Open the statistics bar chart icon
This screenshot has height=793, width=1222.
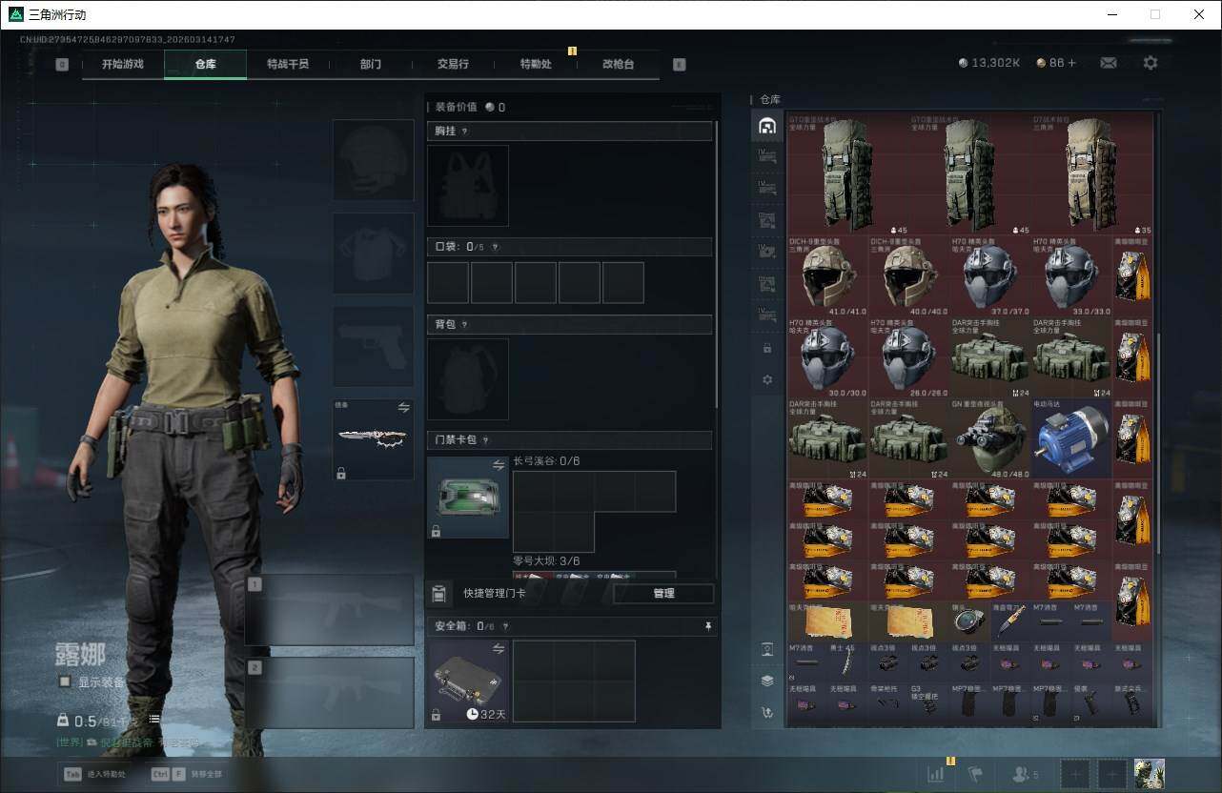pos(936,774)
